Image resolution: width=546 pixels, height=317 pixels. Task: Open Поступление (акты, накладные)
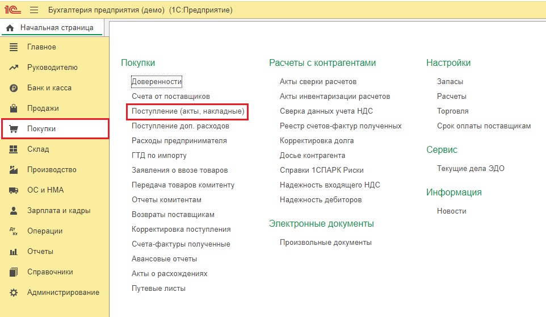click(x=188, y=111)
